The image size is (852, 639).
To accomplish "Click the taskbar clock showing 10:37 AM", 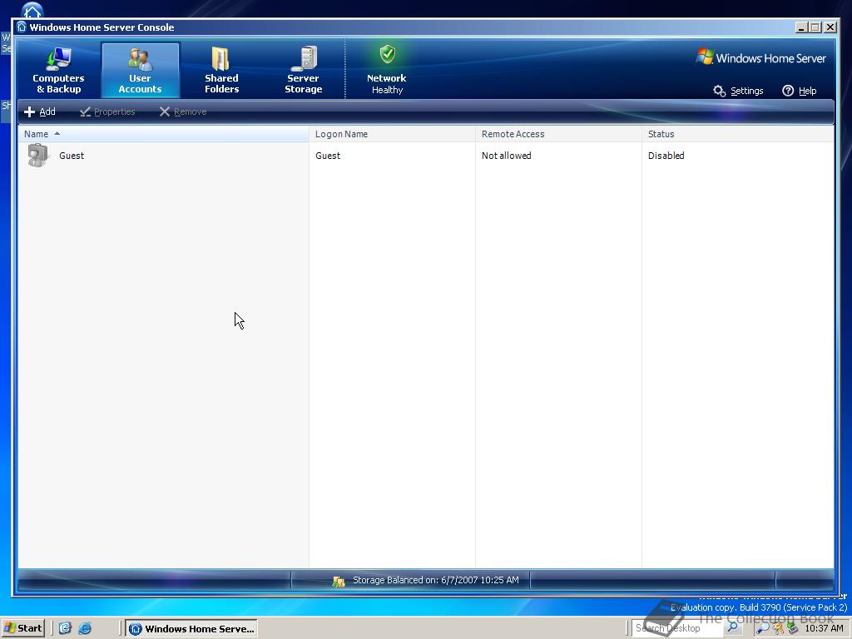I will tap(824, 628).
